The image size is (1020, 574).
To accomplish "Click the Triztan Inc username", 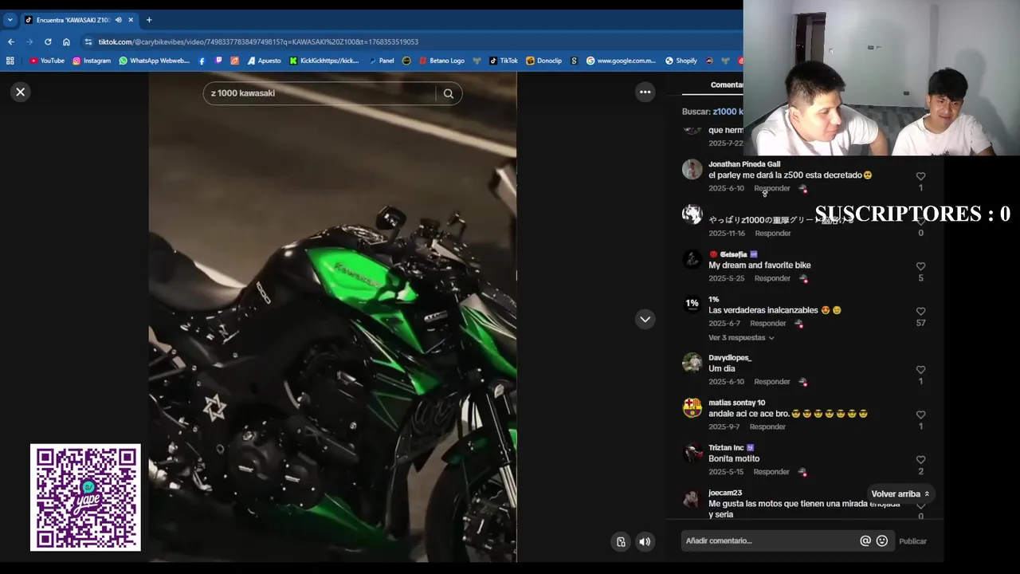I will (726, 448).
